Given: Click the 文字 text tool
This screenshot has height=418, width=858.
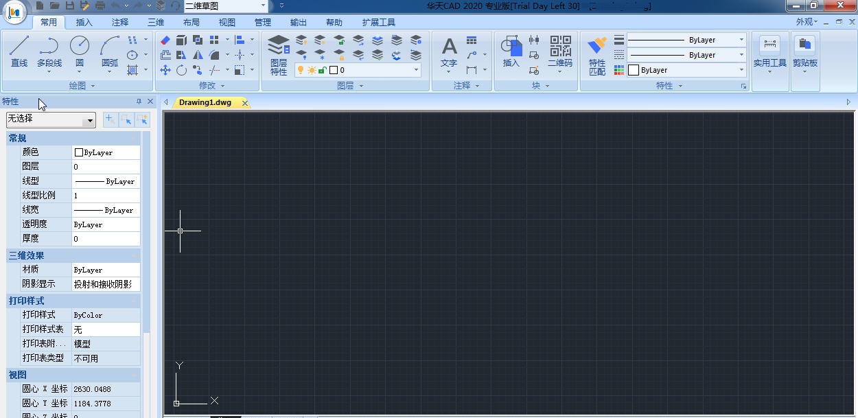Looking at the screenshot, I should point(449,53).
